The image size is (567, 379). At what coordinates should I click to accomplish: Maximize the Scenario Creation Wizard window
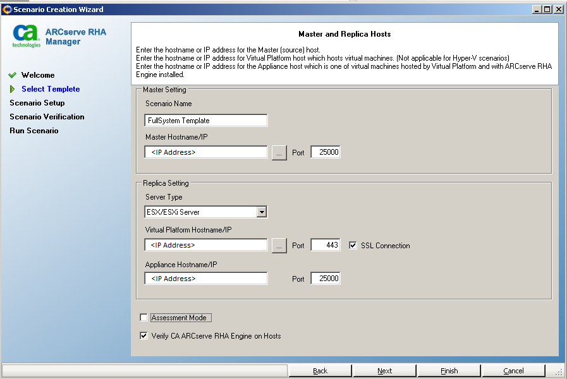click(548, 9)
